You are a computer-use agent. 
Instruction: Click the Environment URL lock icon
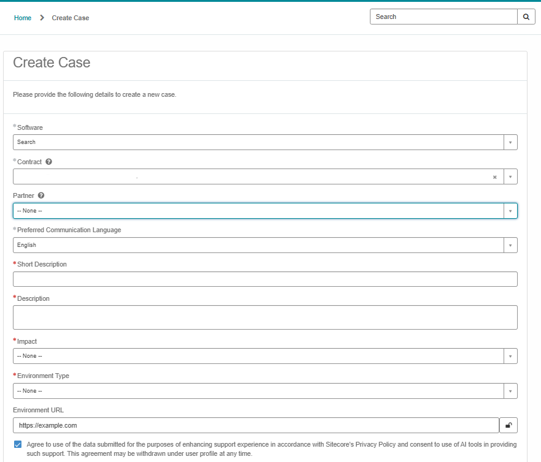(x=508, y=425)
